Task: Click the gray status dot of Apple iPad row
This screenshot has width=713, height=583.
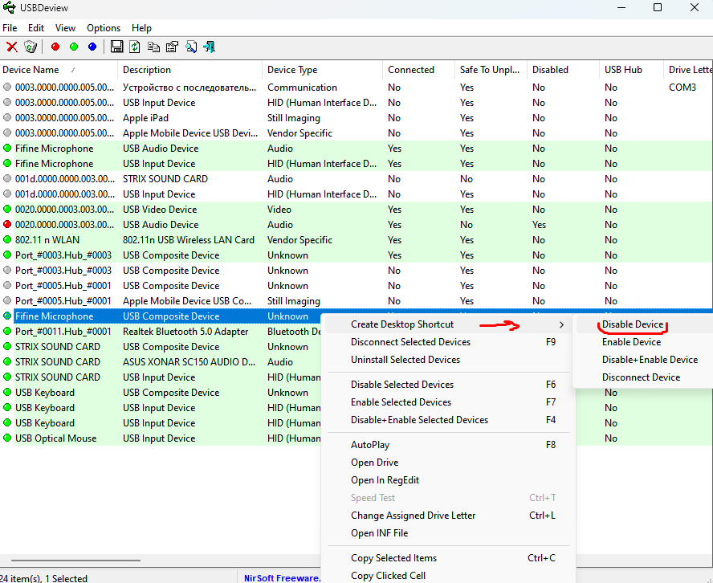Action: [7, 117]
